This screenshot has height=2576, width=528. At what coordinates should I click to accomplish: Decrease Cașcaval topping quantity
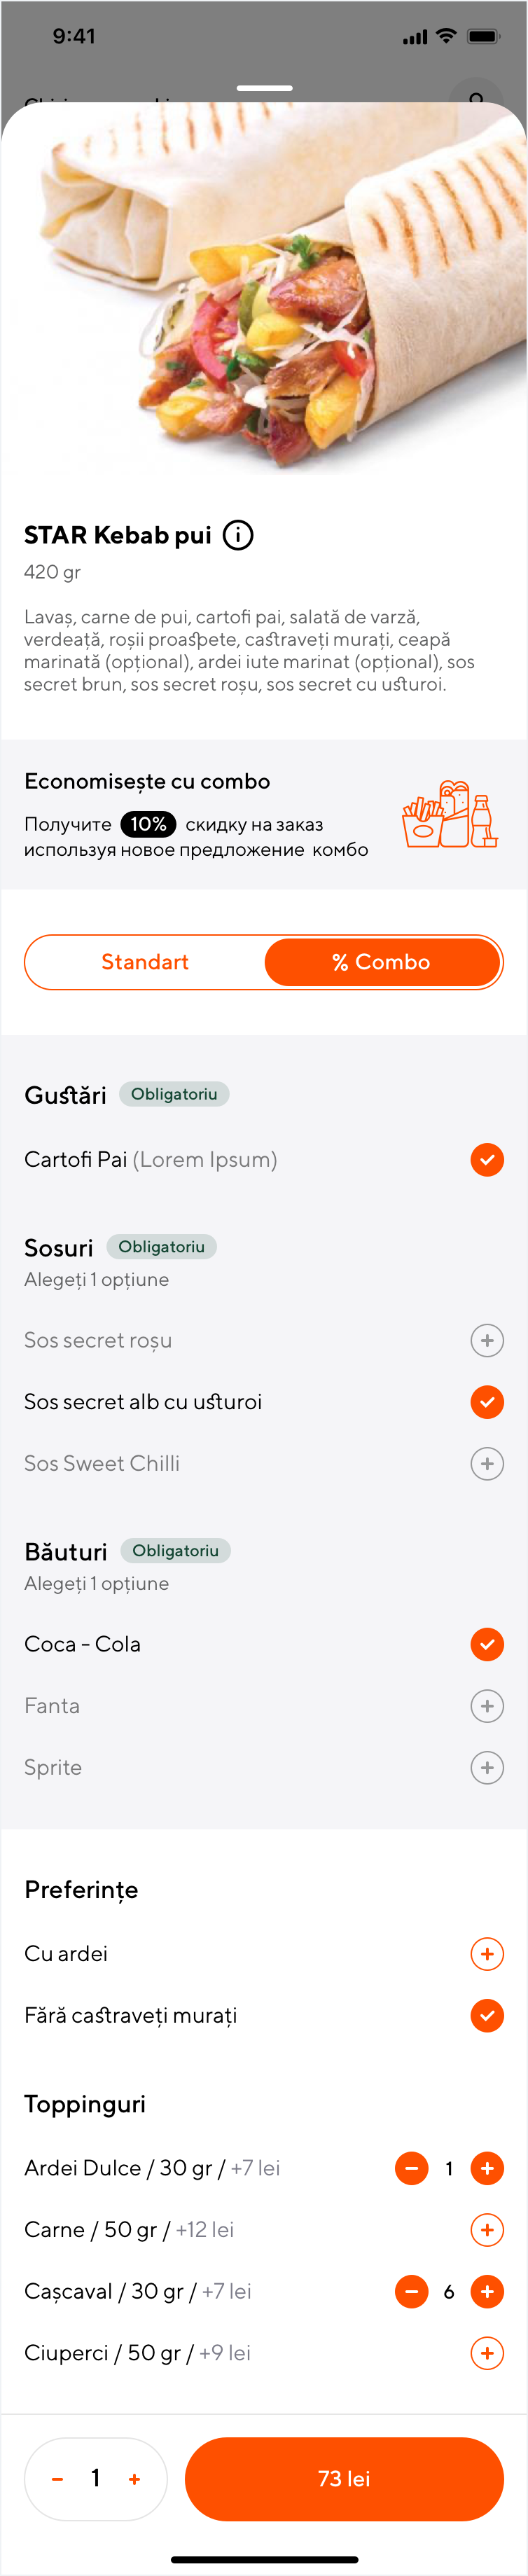coord(412,2291)
